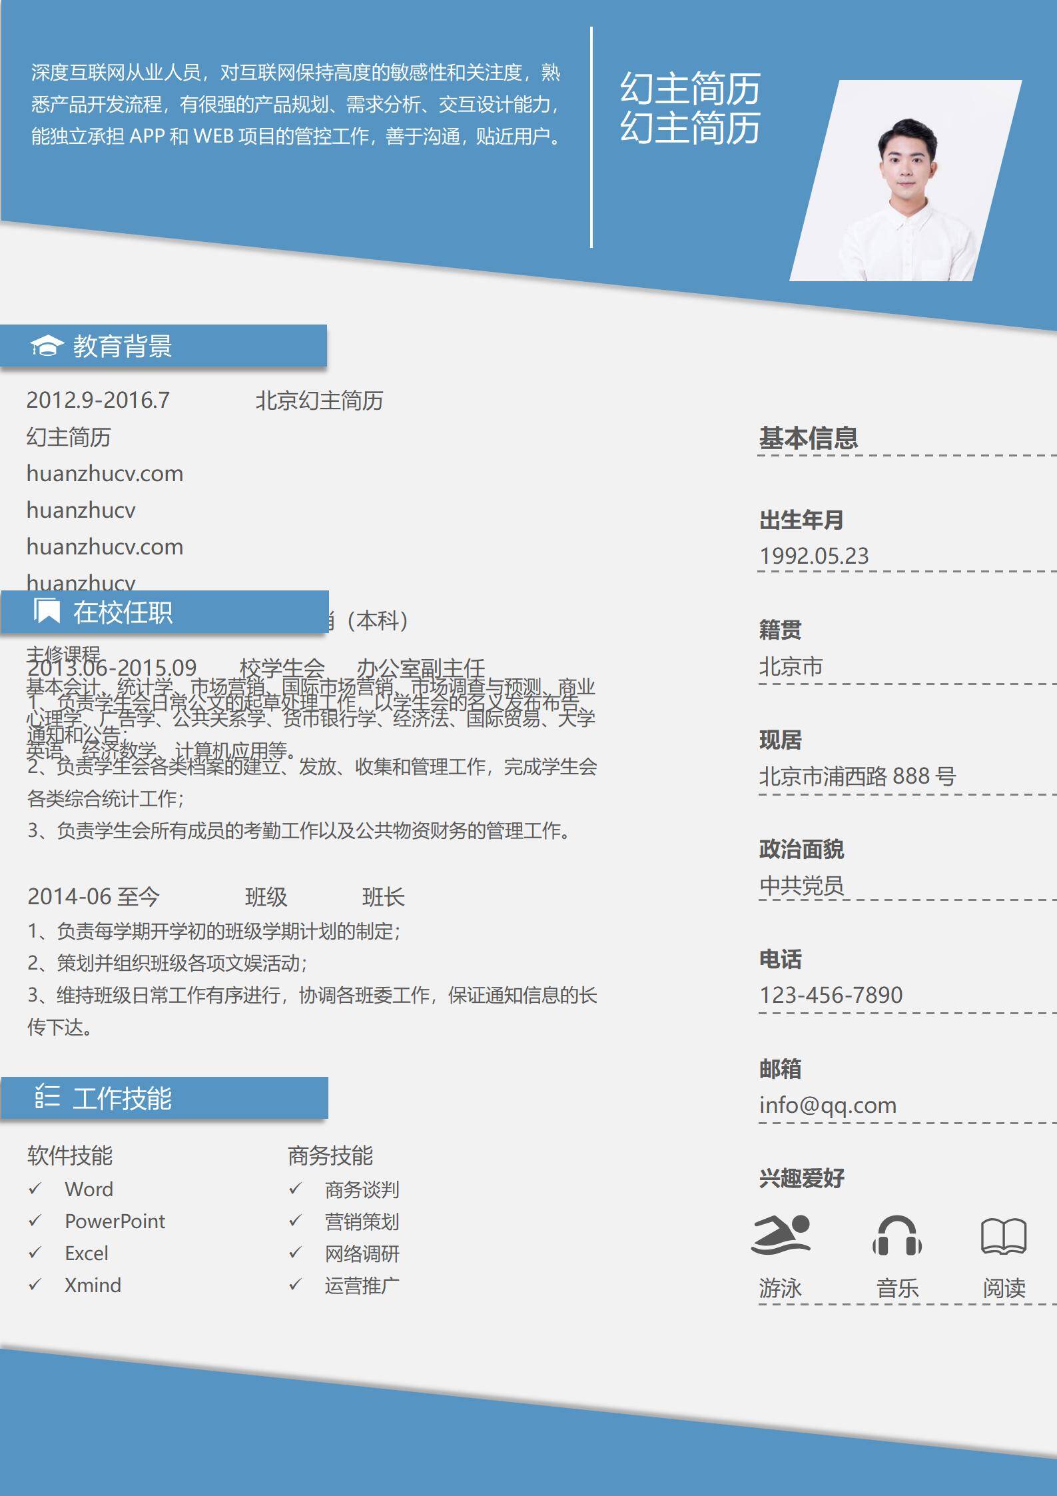
Task: Click the checklist icon beside 工作技能
Action: 47,1097
